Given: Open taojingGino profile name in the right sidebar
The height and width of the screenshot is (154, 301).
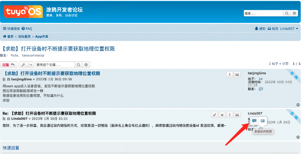Looking at the screenshot, I should 257,73.
